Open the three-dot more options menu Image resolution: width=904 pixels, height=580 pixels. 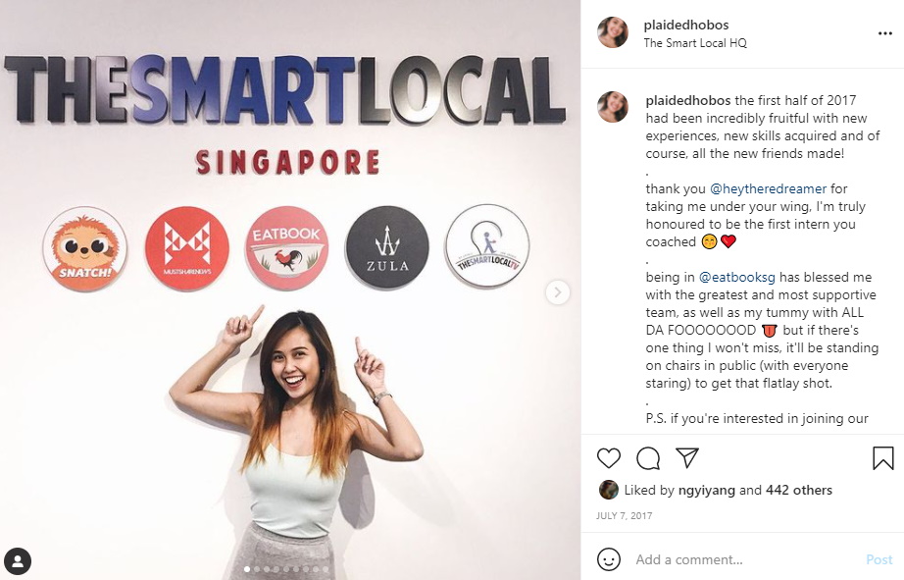885,33
